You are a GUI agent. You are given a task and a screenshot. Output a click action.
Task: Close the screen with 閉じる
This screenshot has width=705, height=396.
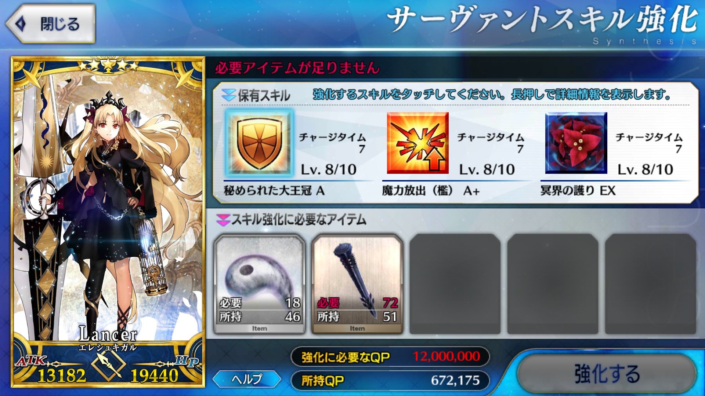(x=51, y=24)
